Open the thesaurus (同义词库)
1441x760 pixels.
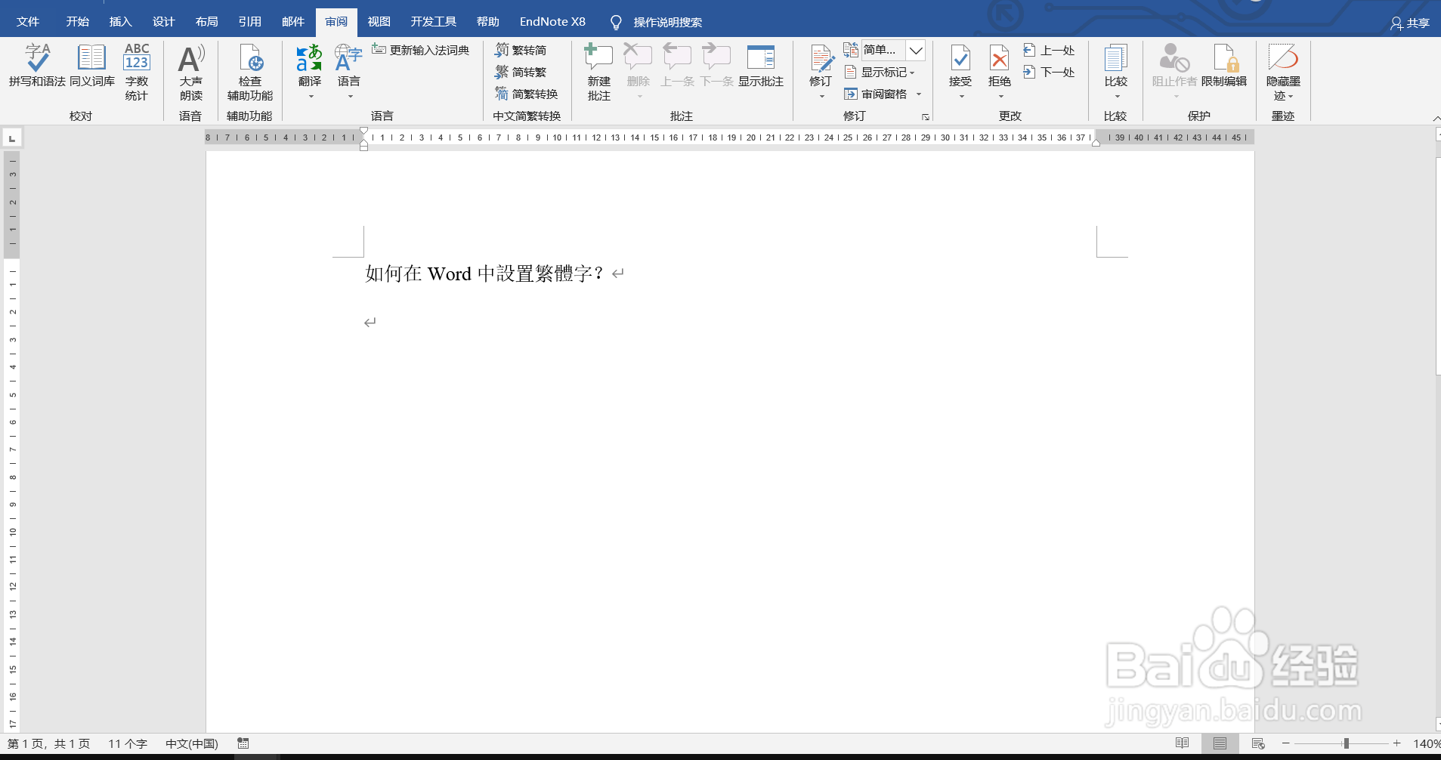(92, 66)
